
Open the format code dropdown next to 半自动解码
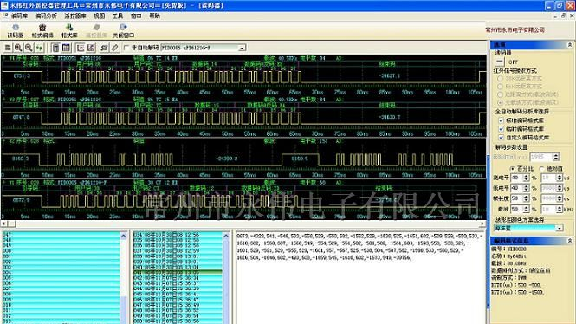tap(242, 48)
